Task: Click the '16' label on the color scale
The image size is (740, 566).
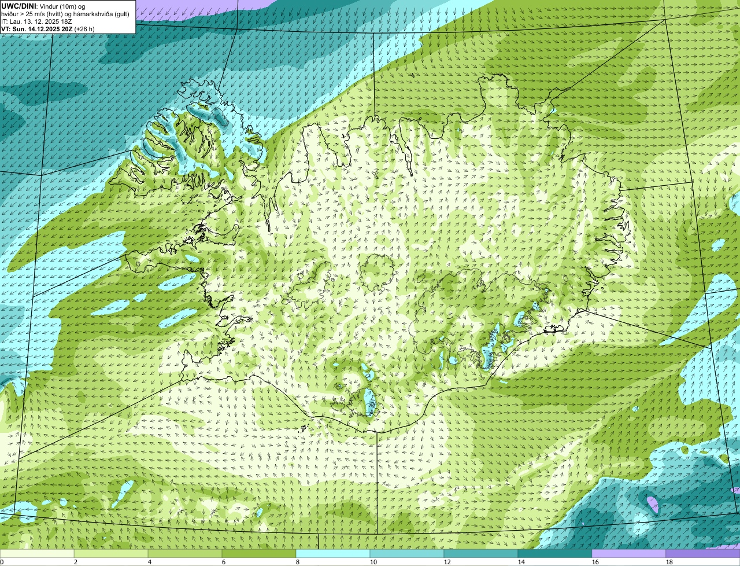Action: coord(595,562)
